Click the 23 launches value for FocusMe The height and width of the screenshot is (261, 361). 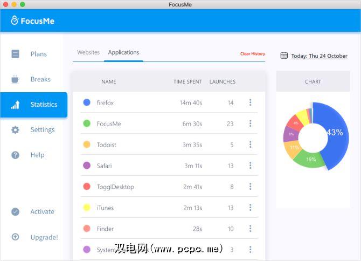tap(230, 123)
